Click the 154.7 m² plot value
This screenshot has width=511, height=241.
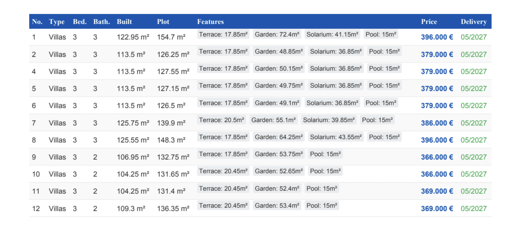coord(171,37)
